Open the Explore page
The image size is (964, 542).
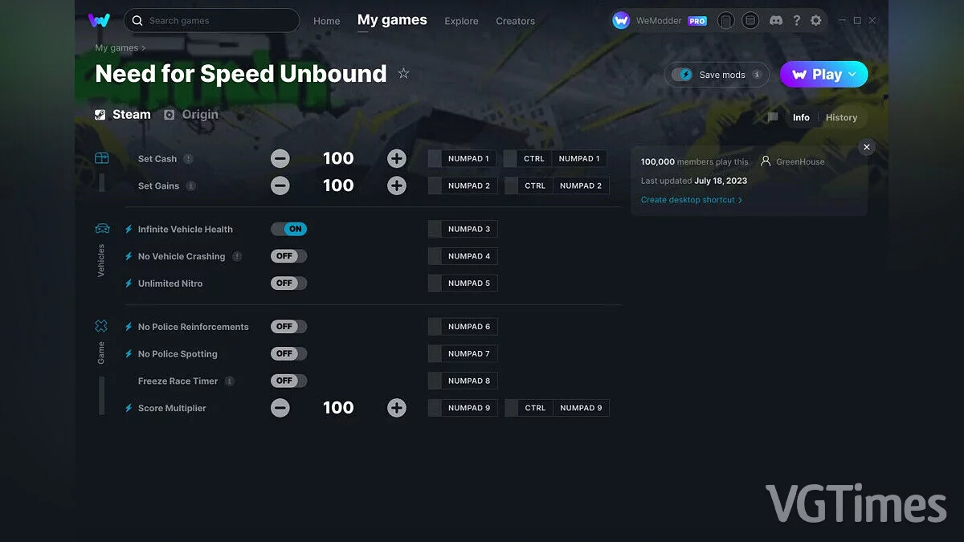click(x=461, y=21)
